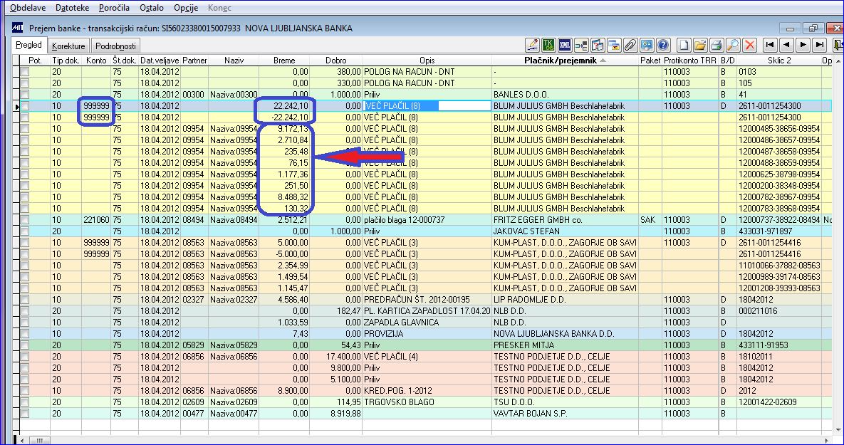Open the paperclip attachments icon

(630, 45)
